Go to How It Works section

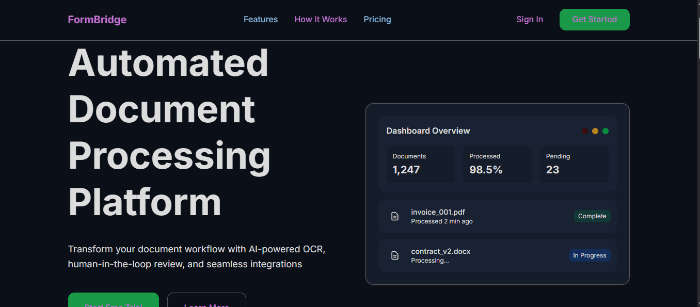click(x=321, y=20)
